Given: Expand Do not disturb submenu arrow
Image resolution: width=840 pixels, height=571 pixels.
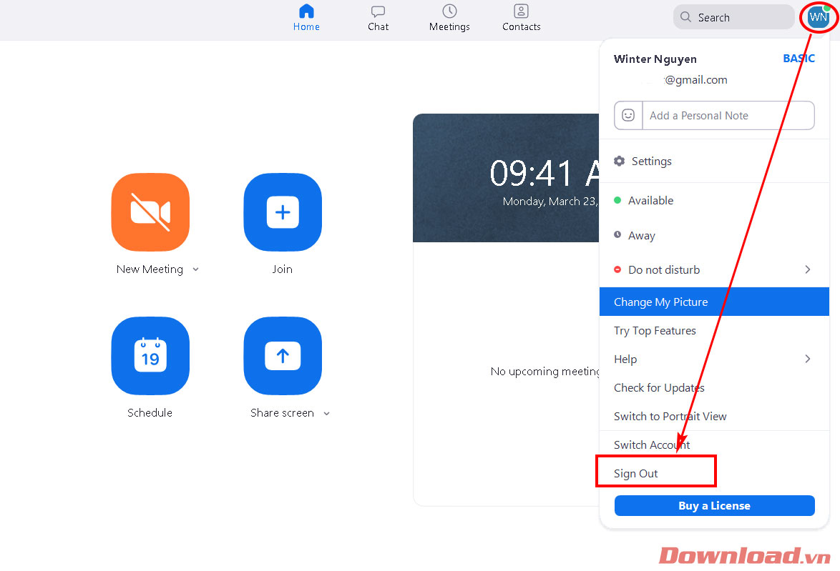Looking at the screenshot, I should point(808,269).
